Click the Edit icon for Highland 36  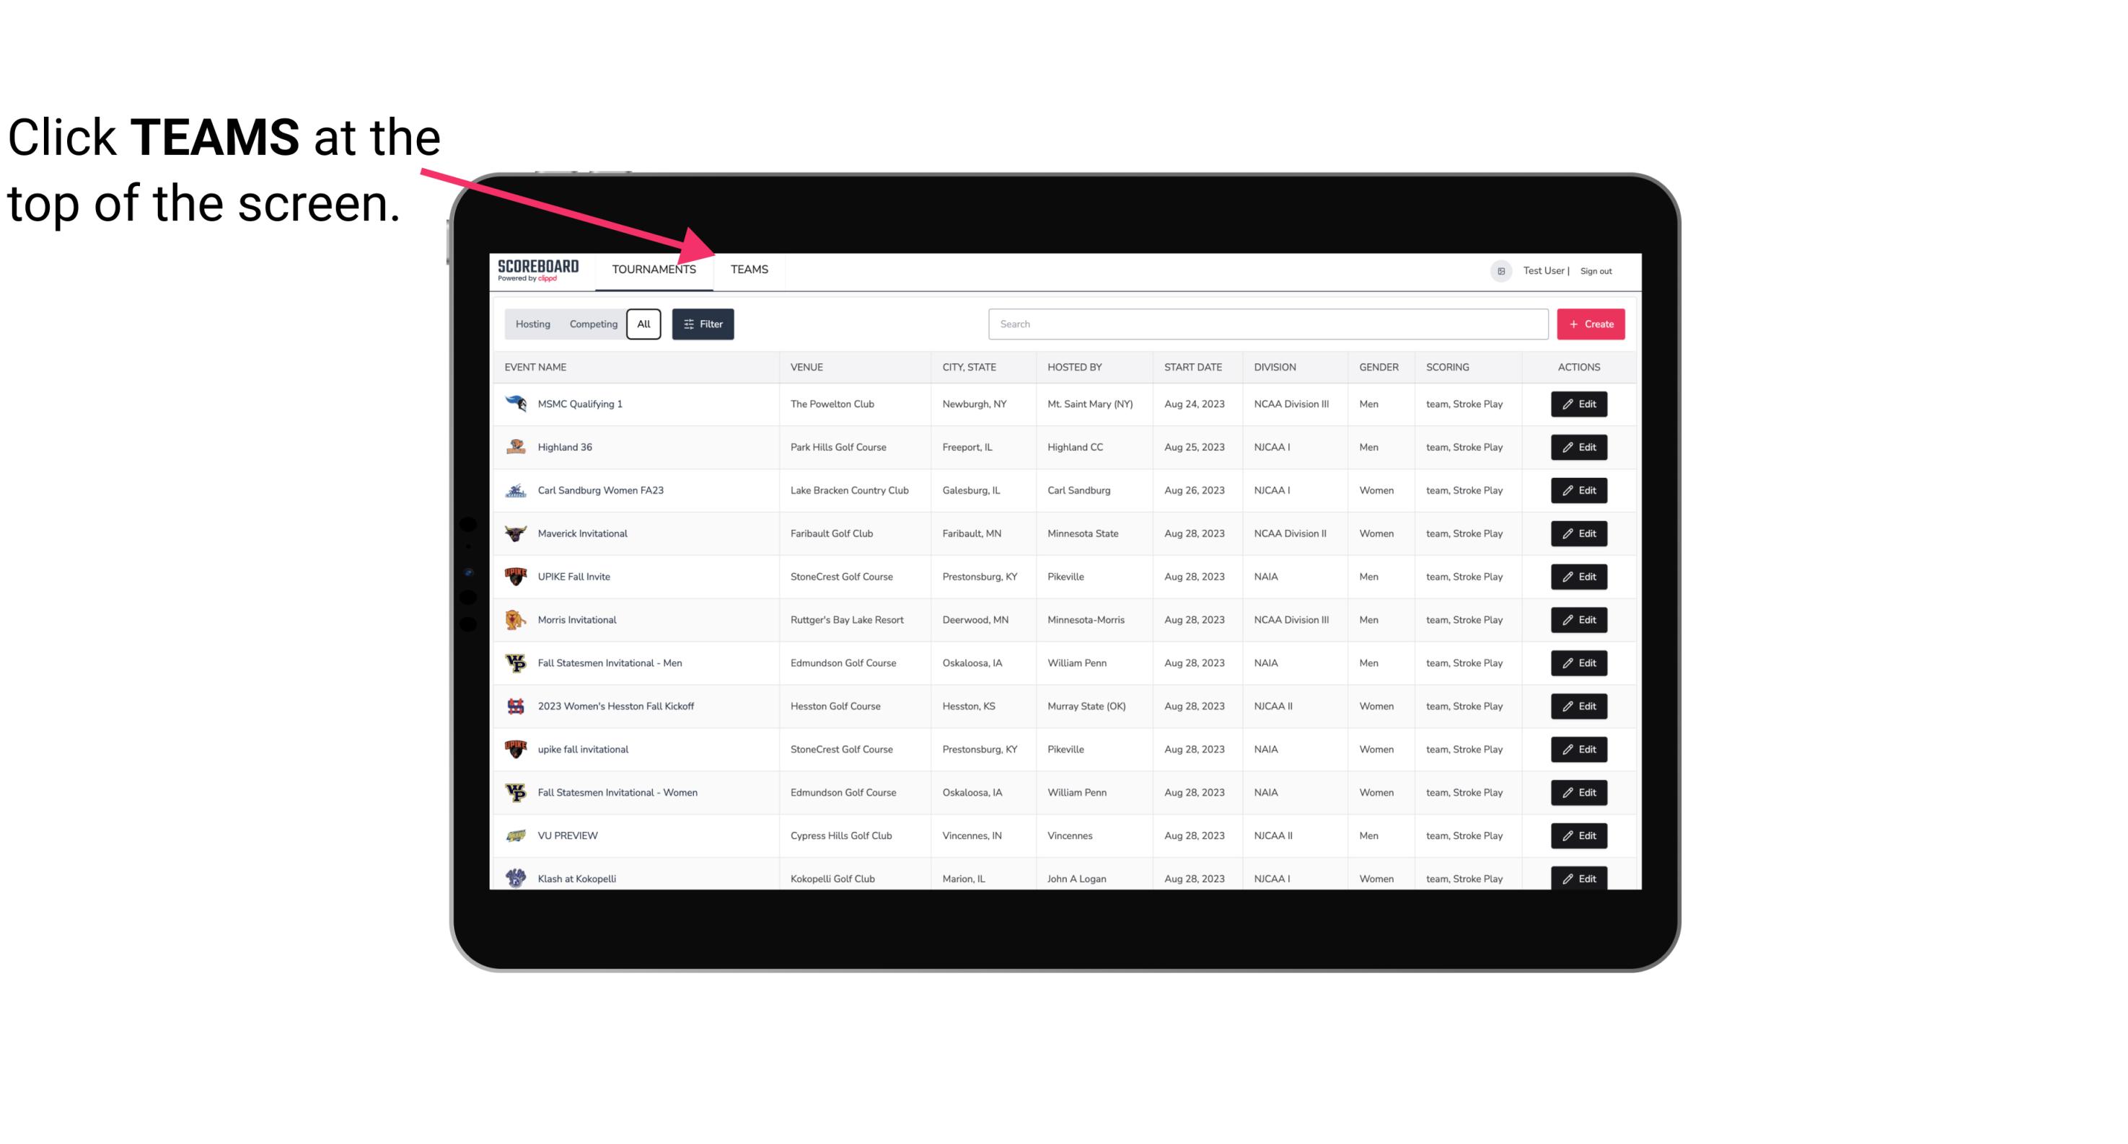point(1578,447)
